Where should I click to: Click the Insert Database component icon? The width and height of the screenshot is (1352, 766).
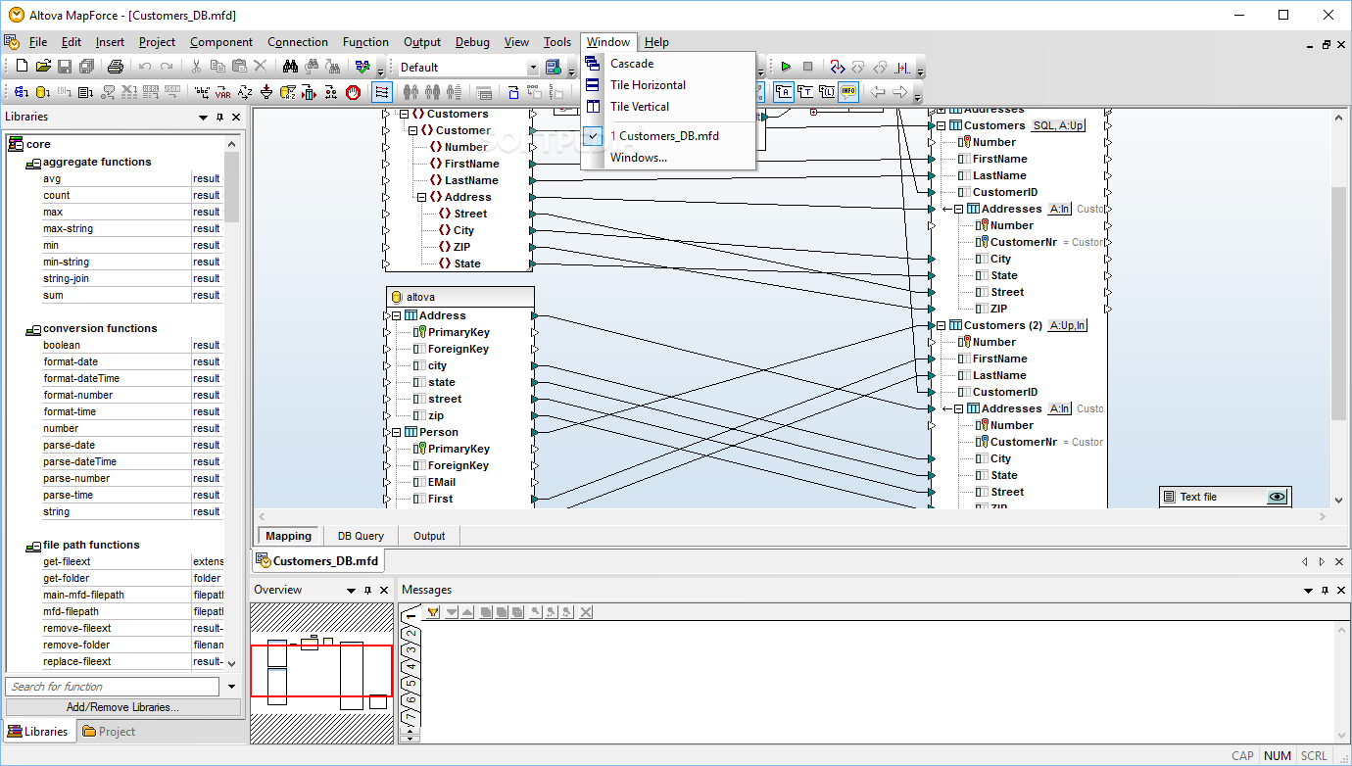(42, 93)
